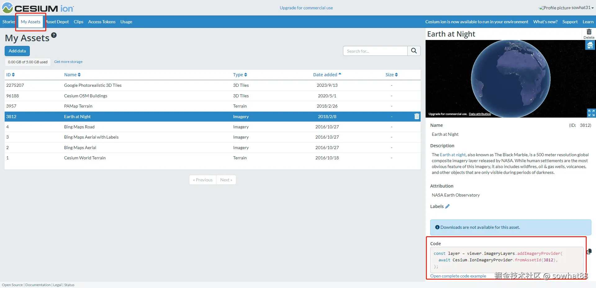This screenshot has width=596, height=288.
Task: Go to the Stories tab
Action: point(9,22)
